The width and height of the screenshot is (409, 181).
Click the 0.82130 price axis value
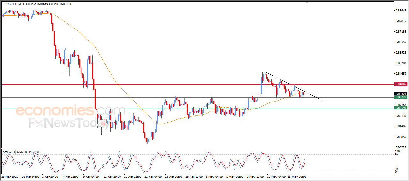(x=401, y=116)
